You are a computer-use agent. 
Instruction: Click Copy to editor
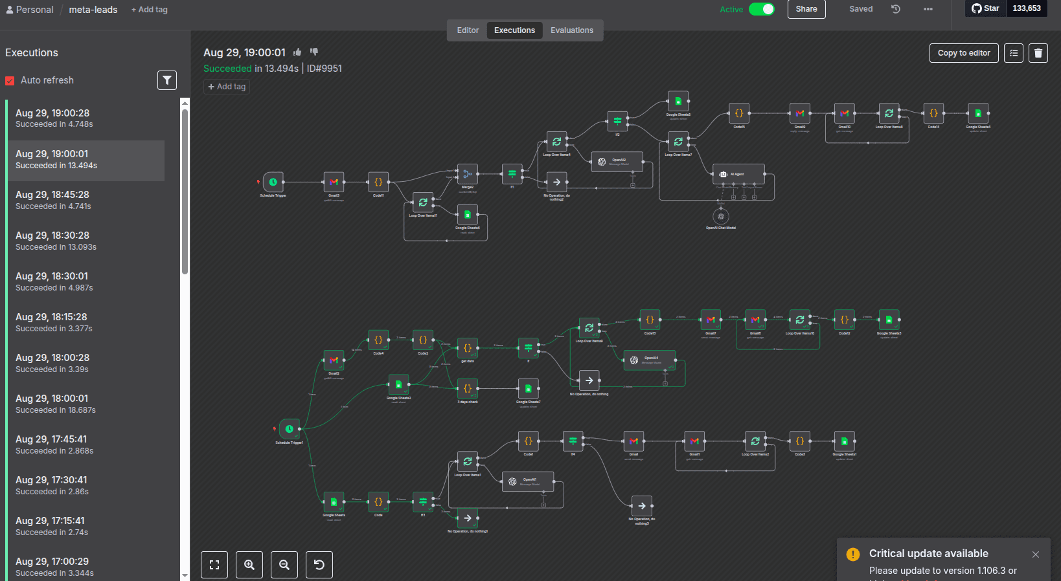pyautogui.click(x=964, y=53)
